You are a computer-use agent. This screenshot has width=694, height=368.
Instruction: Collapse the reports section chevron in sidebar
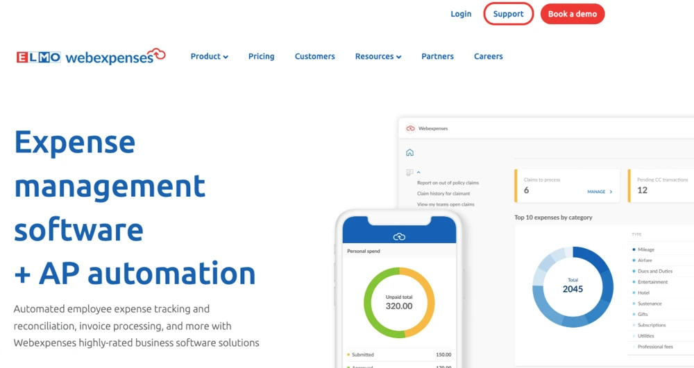(418, 173)
